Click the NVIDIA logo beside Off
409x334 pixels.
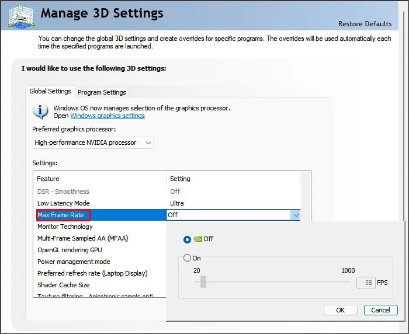[198, 239]
